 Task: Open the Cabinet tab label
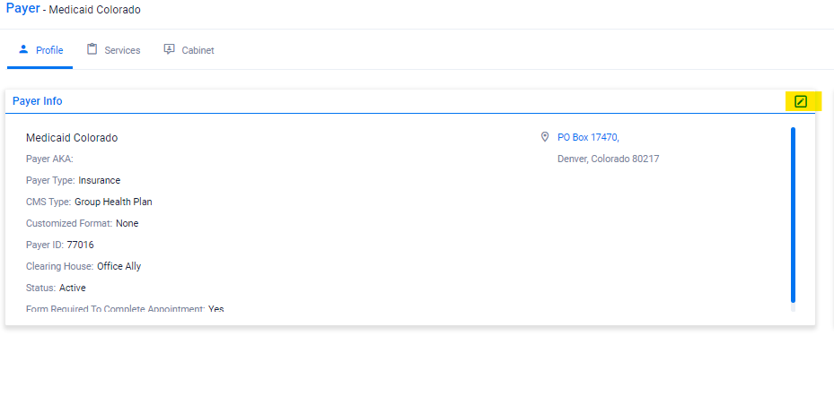(x=198, y=50)
